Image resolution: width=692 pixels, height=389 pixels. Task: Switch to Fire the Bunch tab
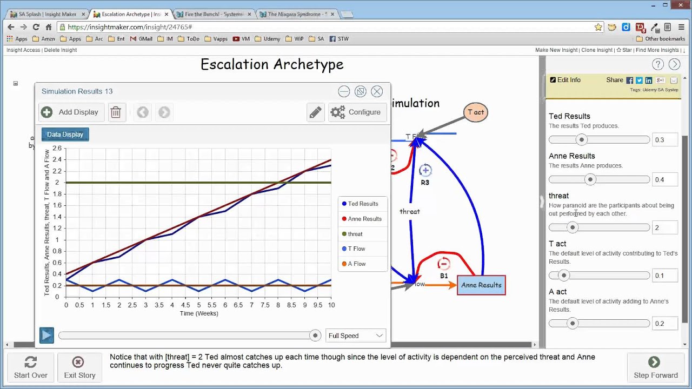click(214, 14)
